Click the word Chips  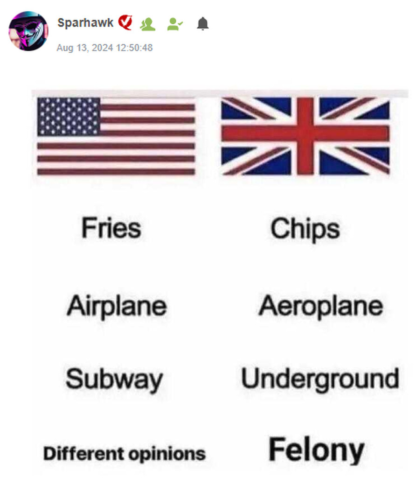coord(305,229)
